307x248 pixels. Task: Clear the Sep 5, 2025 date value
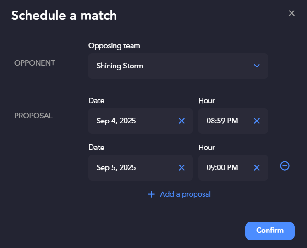(x=181, y=168)
